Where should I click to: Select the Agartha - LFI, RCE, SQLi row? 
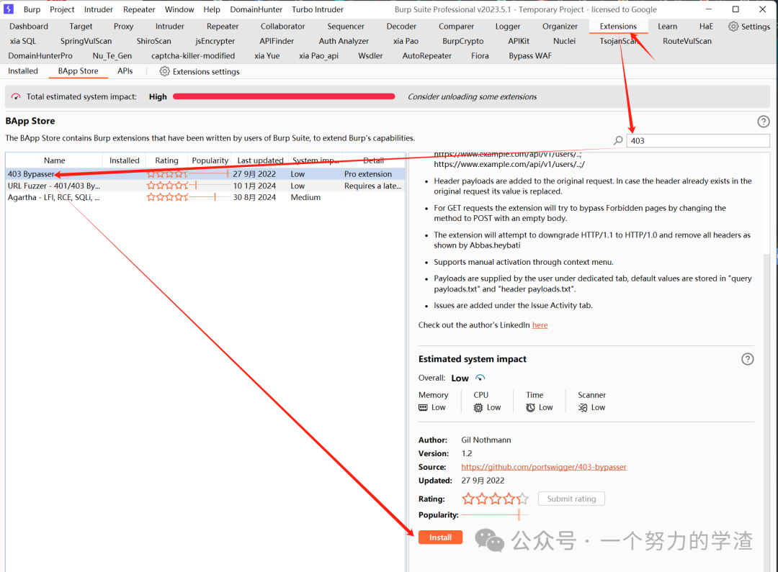pos(205,197)
